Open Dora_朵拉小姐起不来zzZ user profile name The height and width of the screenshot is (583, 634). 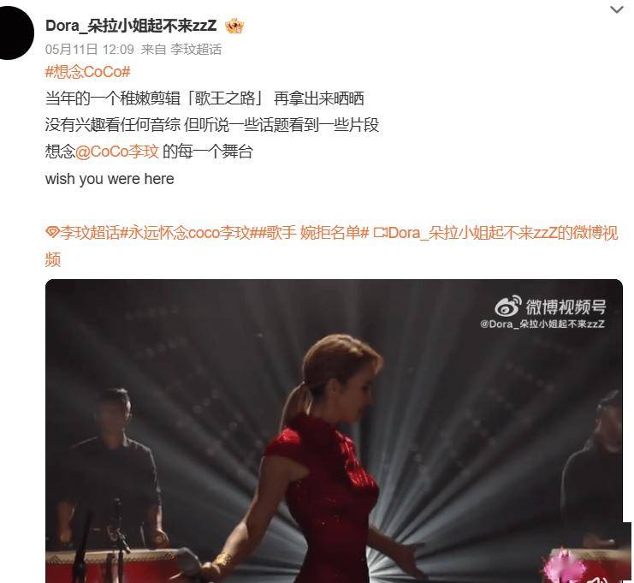[x=131, y=26]
